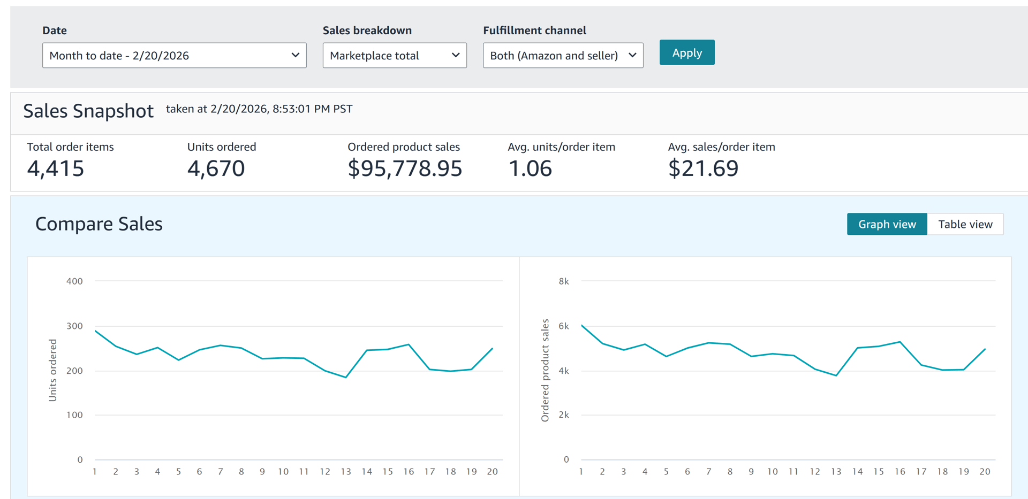
Task: Click the Avg. sales/order item value $21.69
Action: pyautogui.click(x=703, y=168)
